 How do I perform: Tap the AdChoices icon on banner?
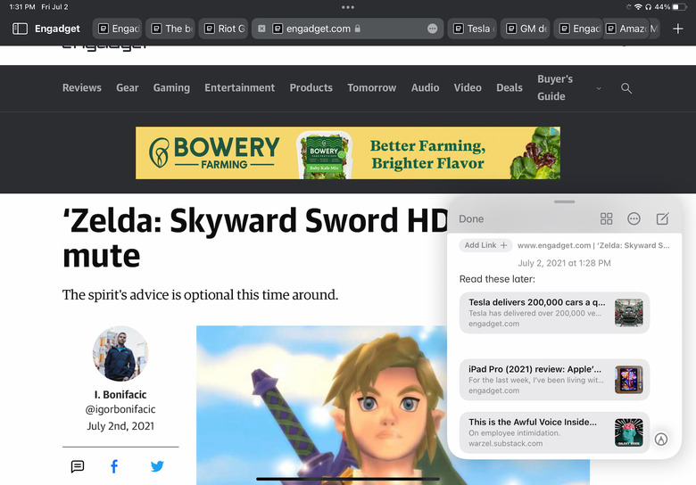(555, 131)
